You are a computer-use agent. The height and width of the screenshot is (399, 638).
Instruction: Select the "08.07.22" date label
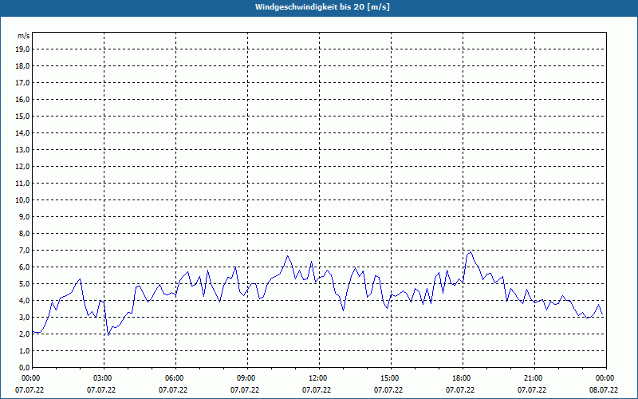(x=604, y=390)
